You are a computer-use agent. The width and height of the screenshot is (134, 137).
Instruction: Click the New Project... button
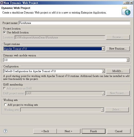[118, 93]
